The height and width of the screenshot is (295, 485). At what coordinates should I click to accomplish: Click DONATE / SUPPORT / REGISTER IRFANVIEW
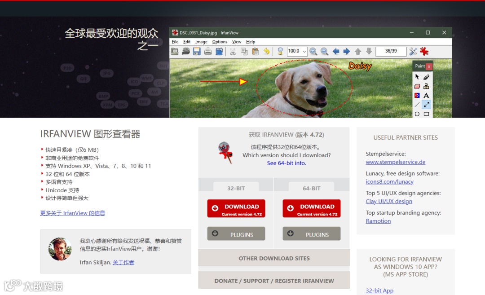point(274,281)
